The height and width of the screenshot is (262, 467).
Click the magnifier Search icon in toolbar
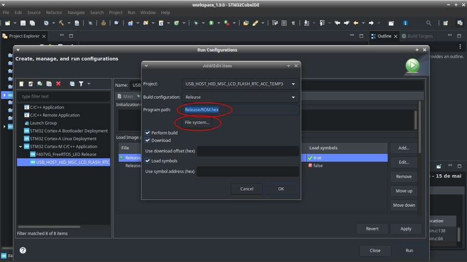(429, 23)
